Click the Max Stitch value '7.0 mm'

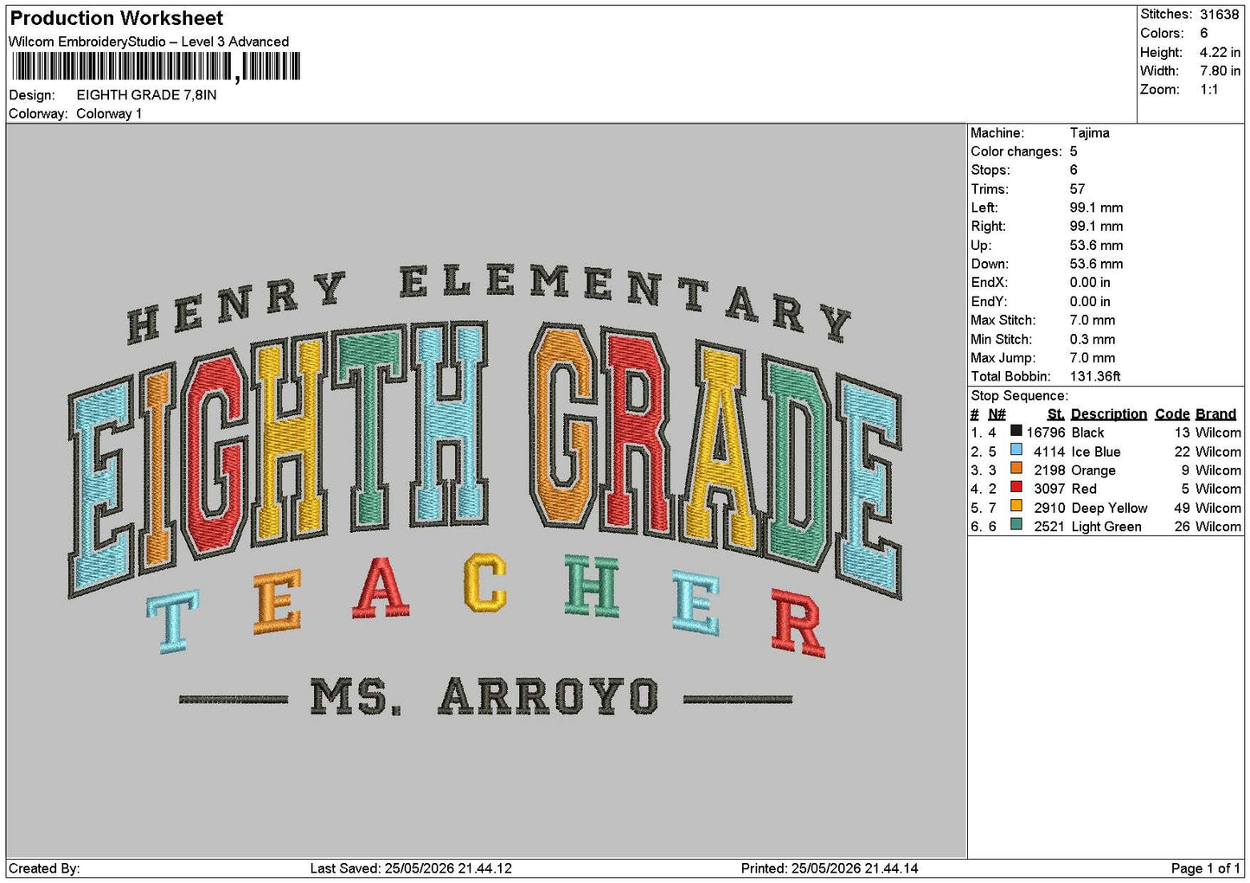[x=1093, y=320]
